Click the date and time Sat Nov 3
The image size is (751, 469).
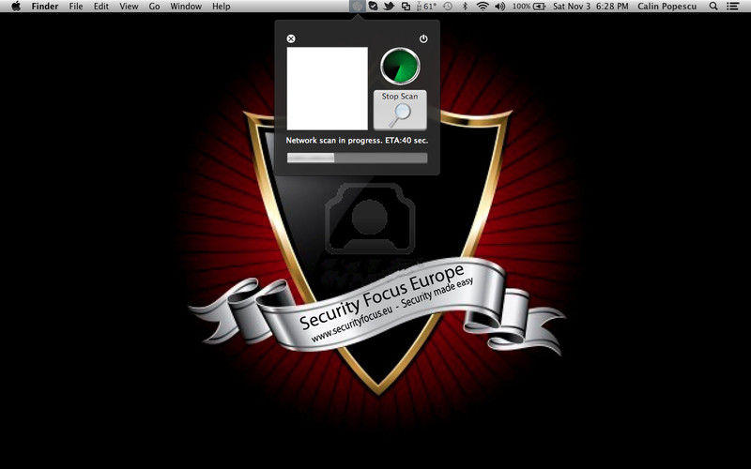(x=590, y=7)
